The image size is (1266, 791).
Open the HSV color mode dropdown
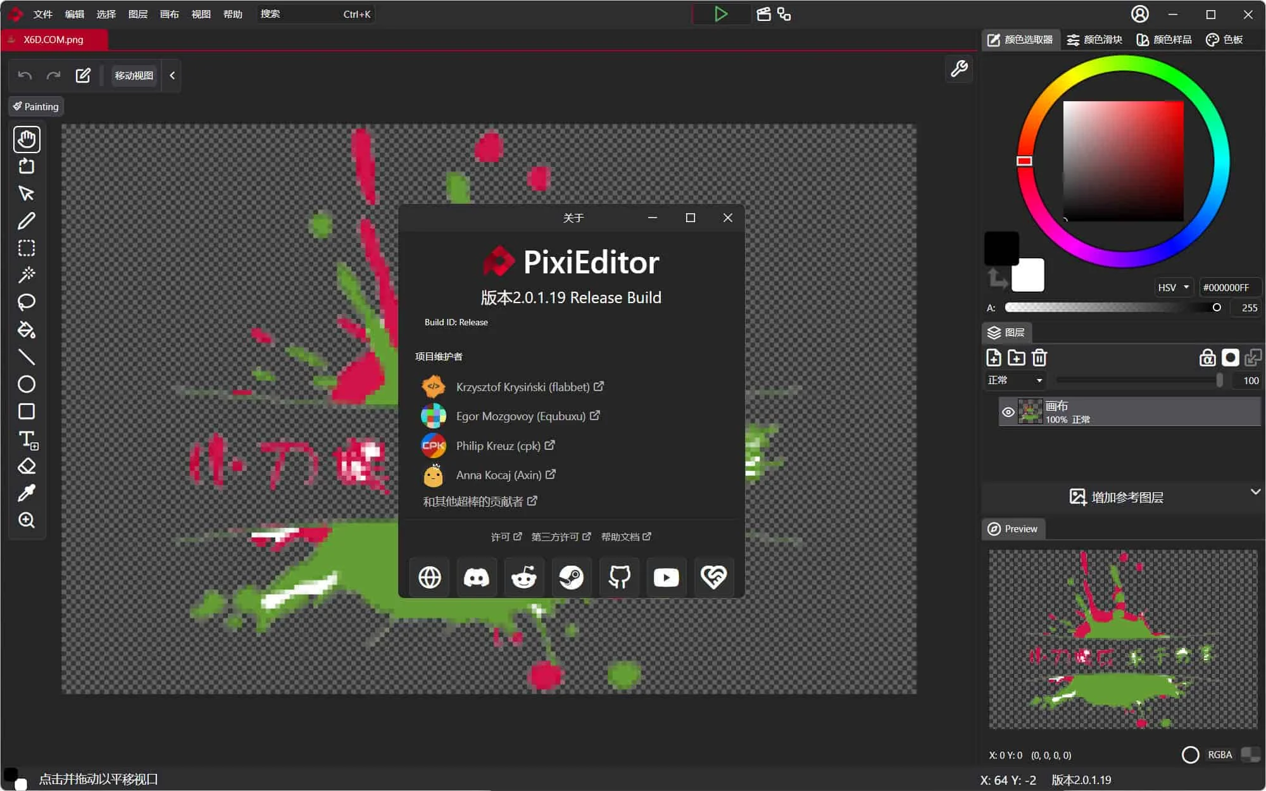click(1172, 287)
